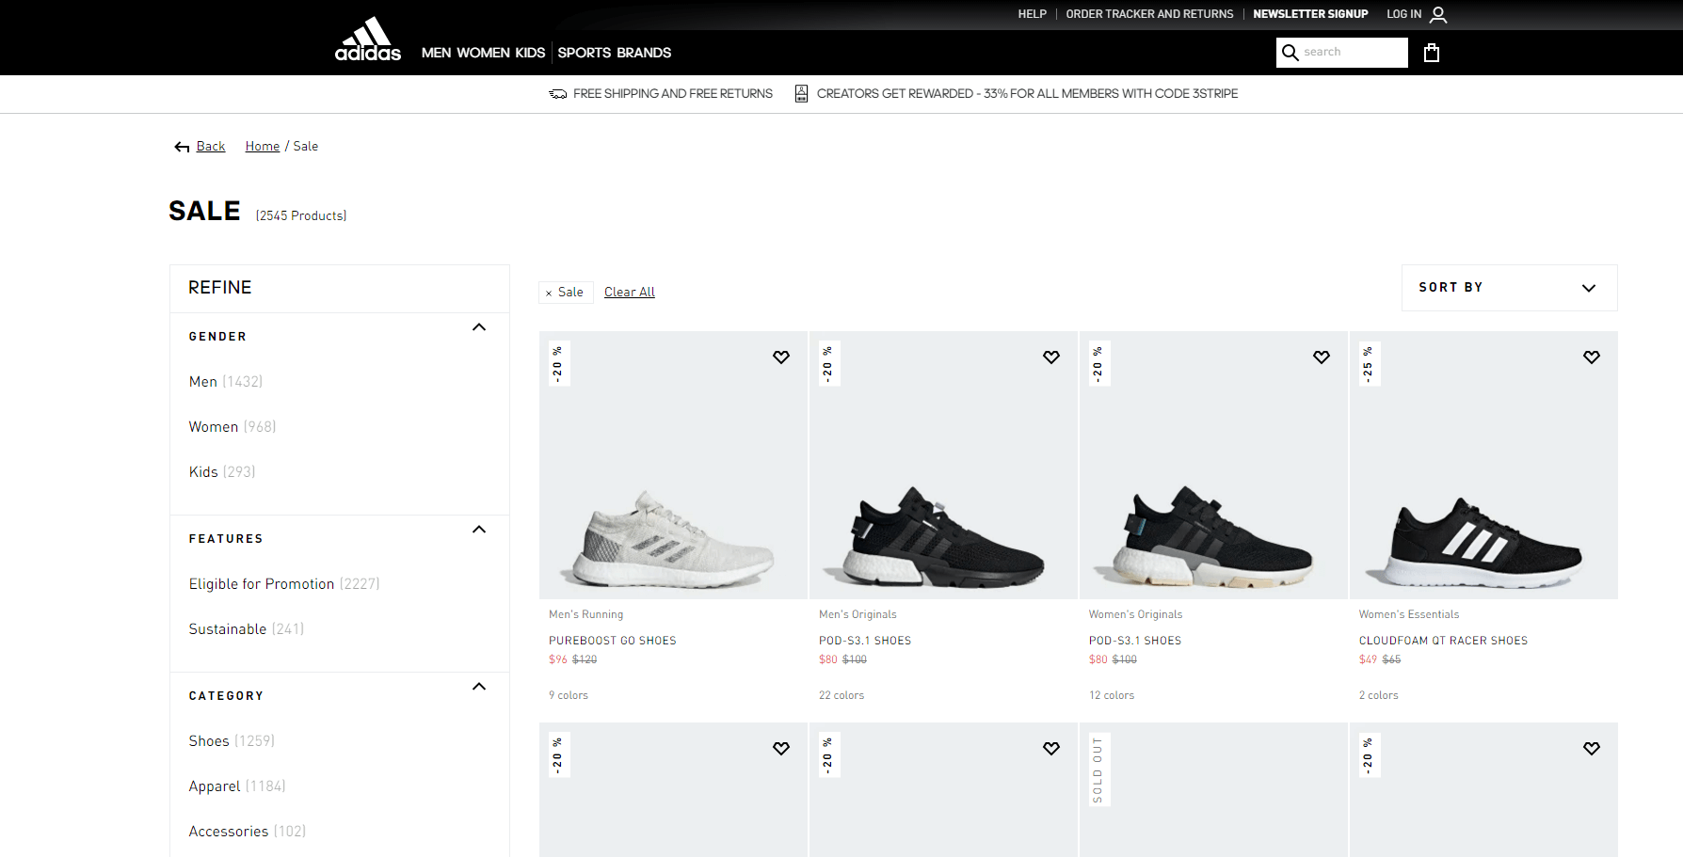Collapse the Category filter section
The height and width of the screenshot is (857, 1683).
click(x=479, y=687)
